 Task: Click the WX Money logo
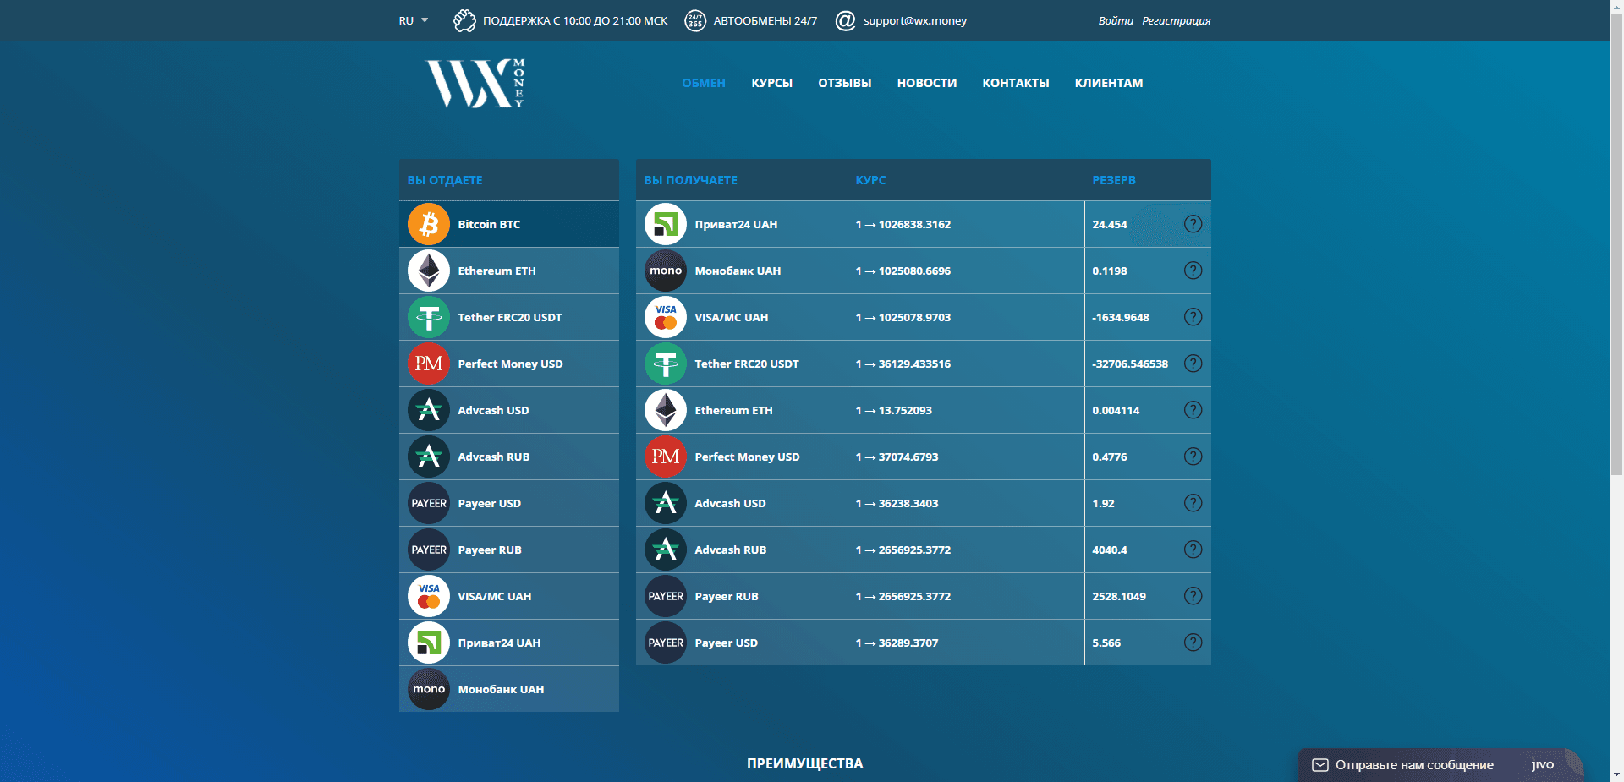(474, 83)
